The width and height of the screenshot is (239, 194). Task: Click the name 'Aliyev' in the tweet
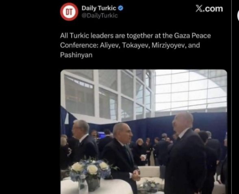[109, 45]
